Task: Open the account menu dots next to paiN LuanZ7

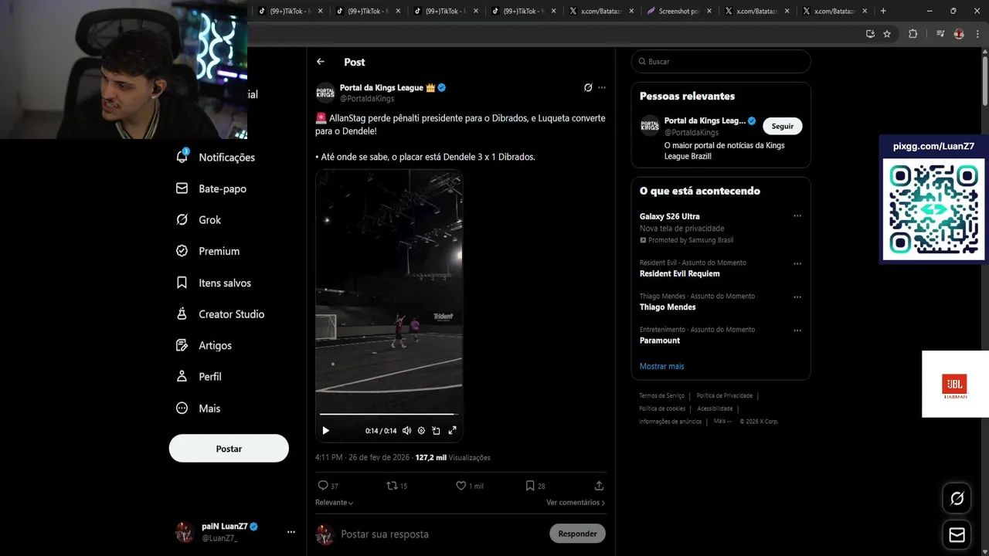Action: coord(291,532)
